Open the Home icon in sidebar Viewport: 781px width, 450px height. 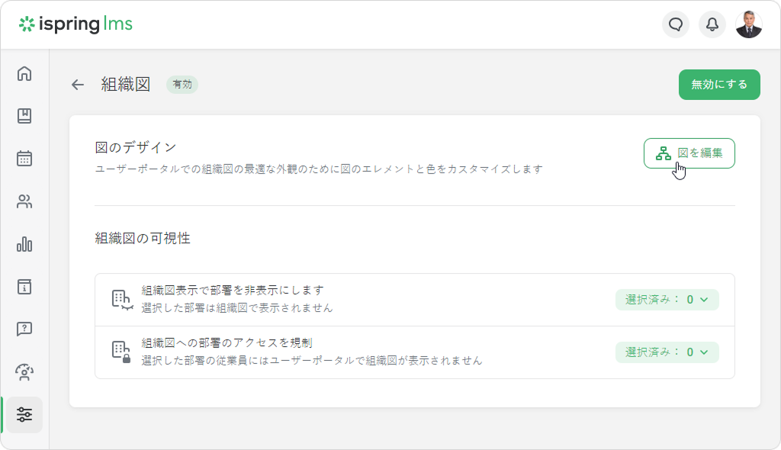pos(24,74)
